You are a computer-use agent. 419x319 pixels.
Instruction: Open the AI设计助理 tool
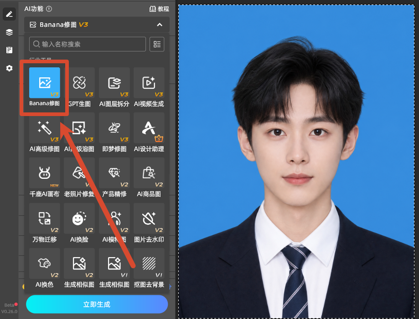click(149, 128)
